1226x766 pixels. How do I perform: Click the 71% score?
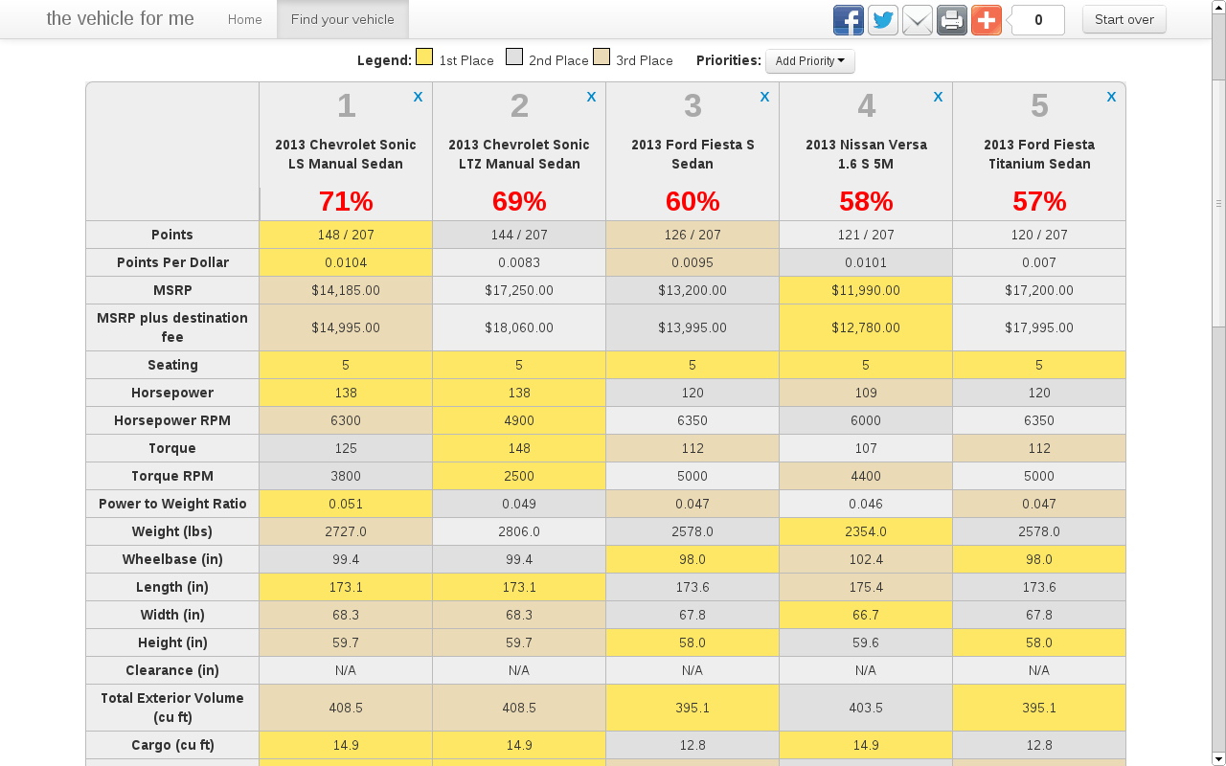point(346,201)
